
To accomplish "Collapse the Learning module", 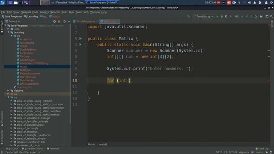I will 8,33.
